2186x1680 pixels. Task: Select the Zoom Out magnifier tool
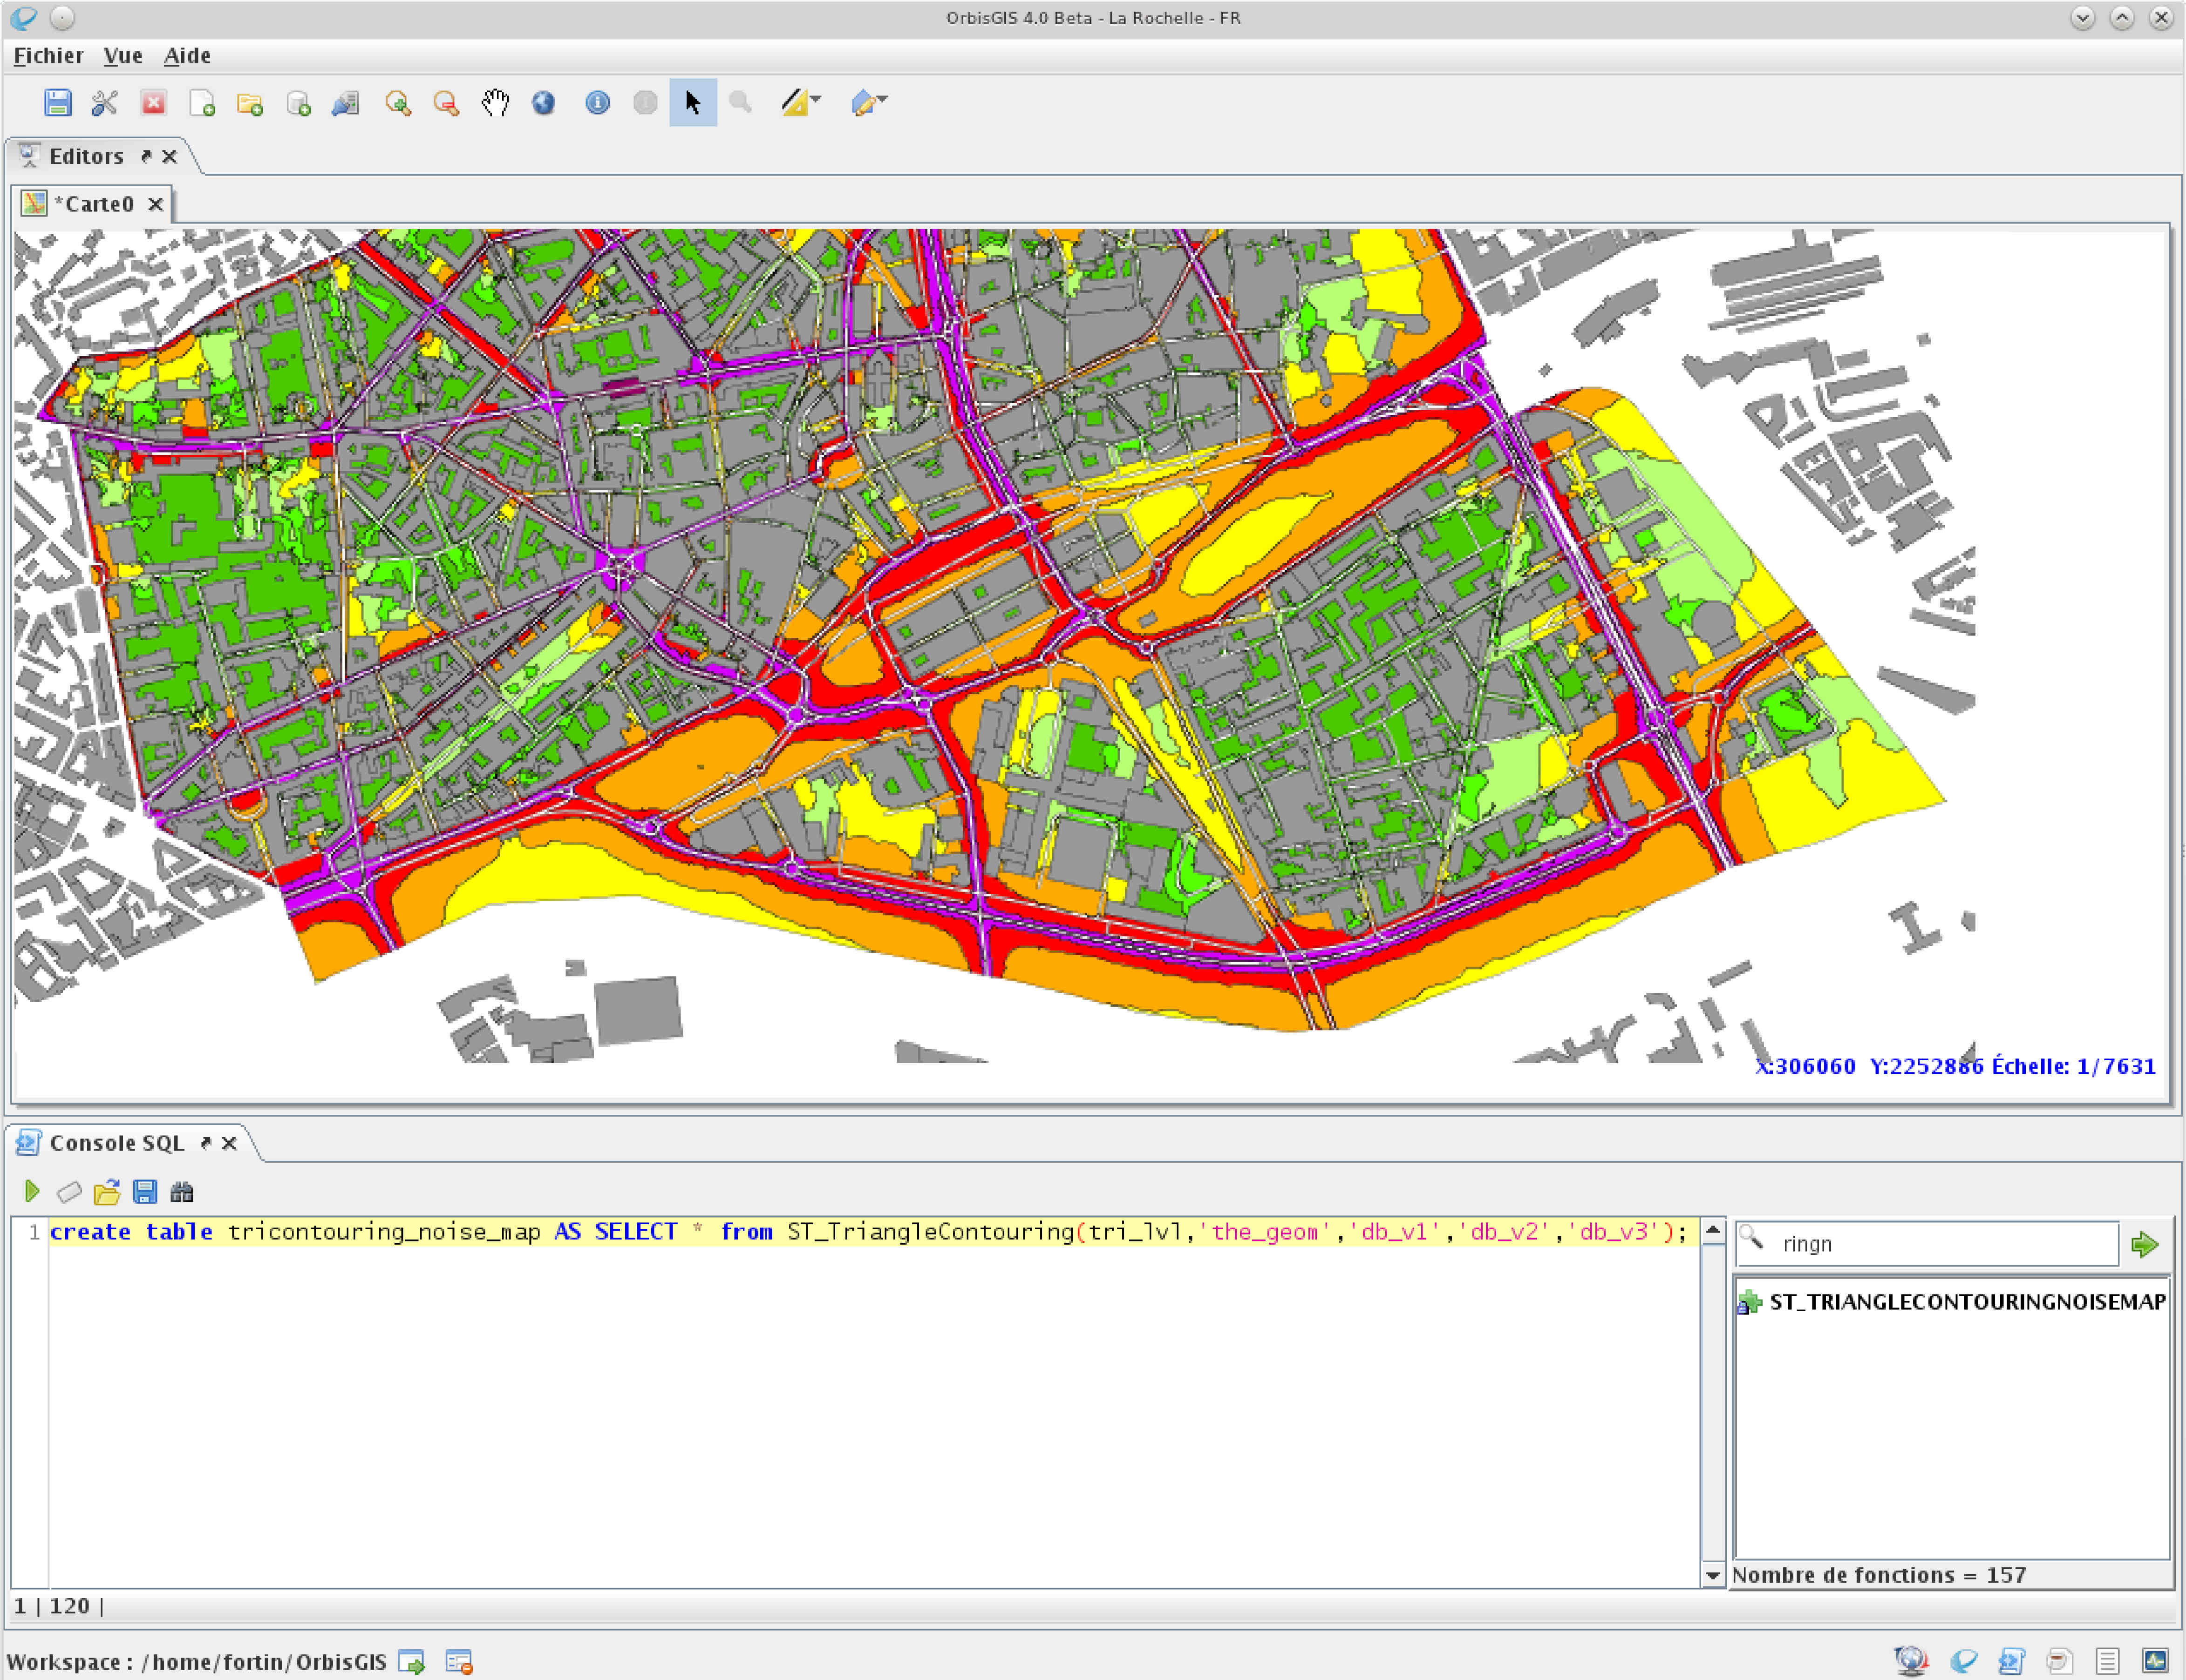coord(446,103)
